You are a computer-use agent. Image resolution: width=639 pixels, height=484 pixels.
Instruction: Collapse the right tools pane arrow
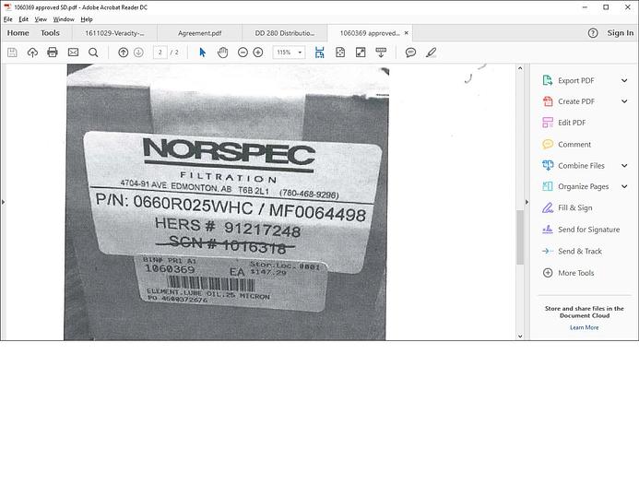(527, 202)
